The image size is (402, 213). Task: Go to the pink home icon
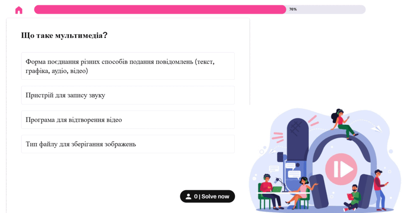point(19,10)
